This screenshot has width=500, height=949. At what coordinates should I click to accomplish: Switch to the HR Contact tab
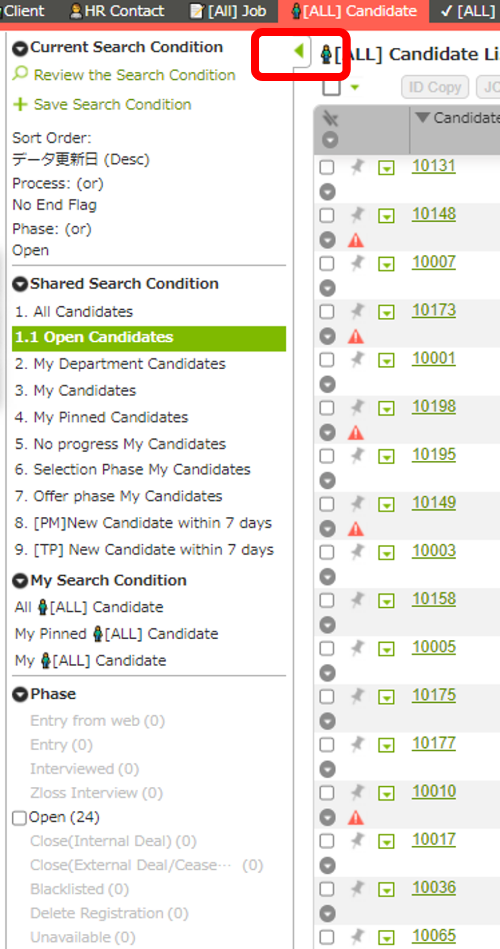click(x=117, y=11)
